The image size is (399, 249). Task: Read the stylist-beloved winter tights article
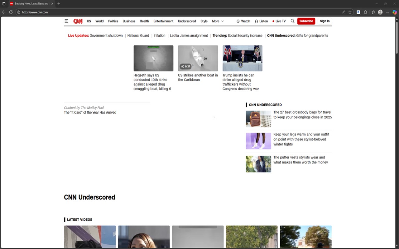(301, 139)
